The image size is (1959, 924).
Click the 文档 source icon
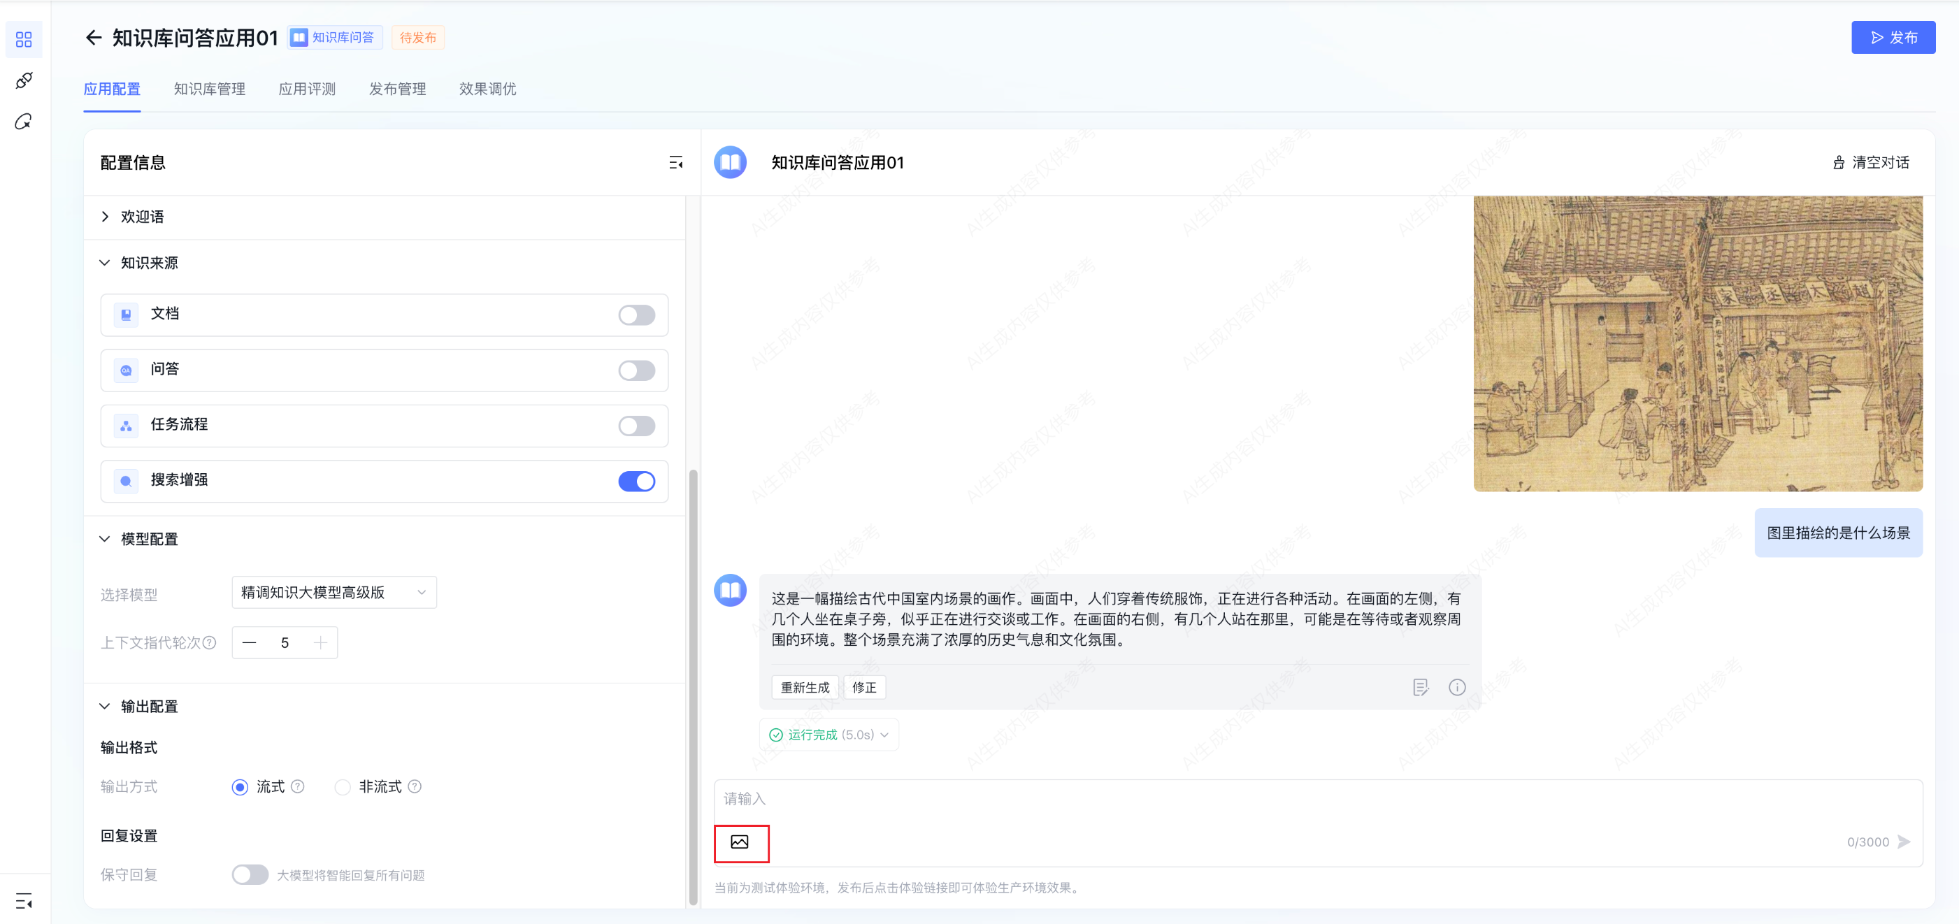point(127,315)
